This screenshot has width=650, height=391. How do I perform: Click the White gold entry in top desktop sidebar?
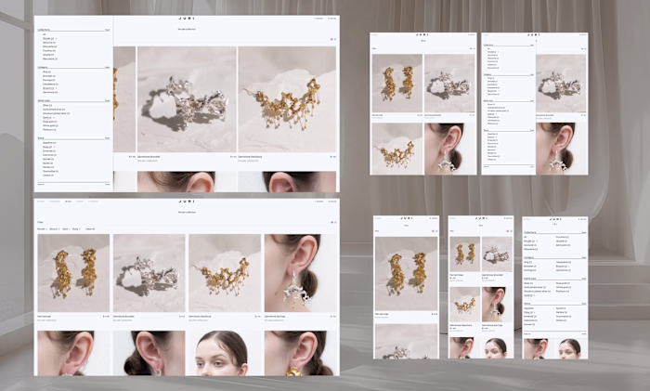coord(50,125)
